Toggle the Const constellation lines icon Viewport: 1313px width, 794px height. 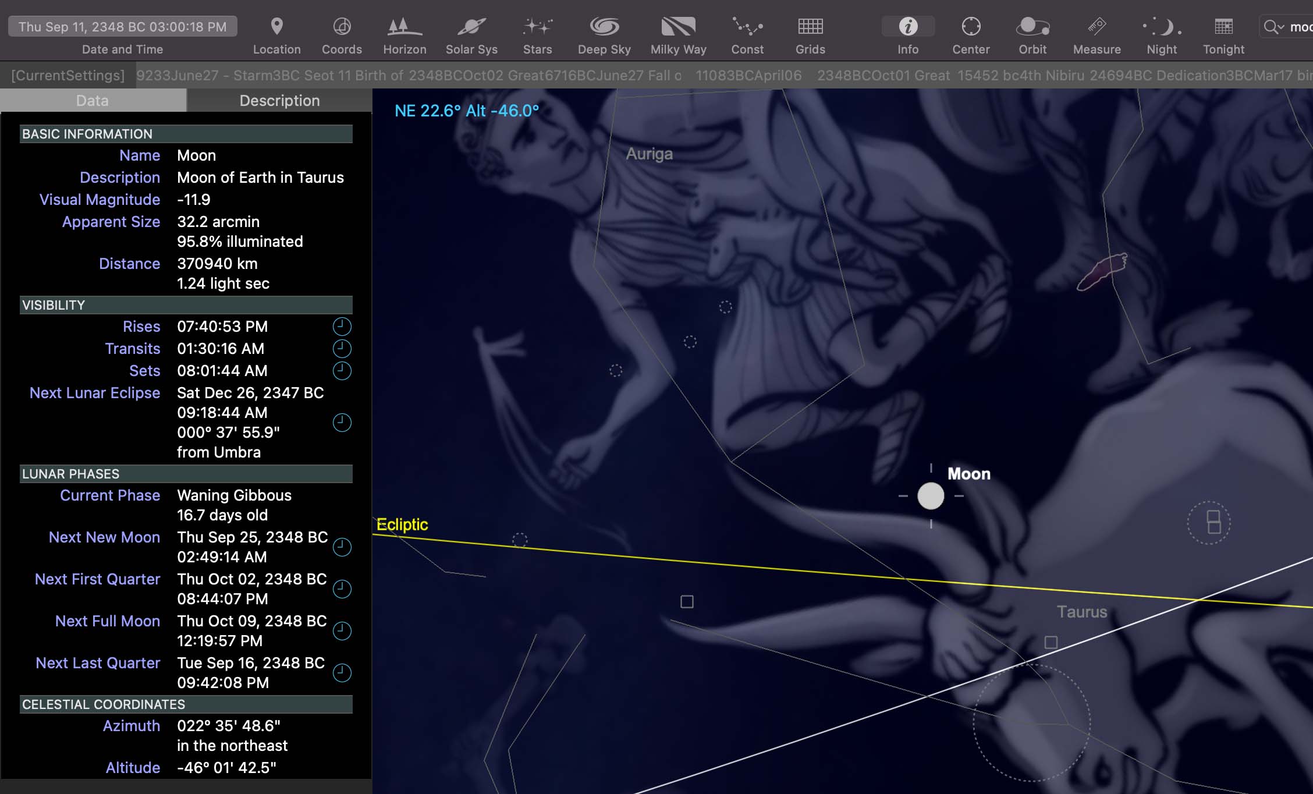click(x=747, y=27)
